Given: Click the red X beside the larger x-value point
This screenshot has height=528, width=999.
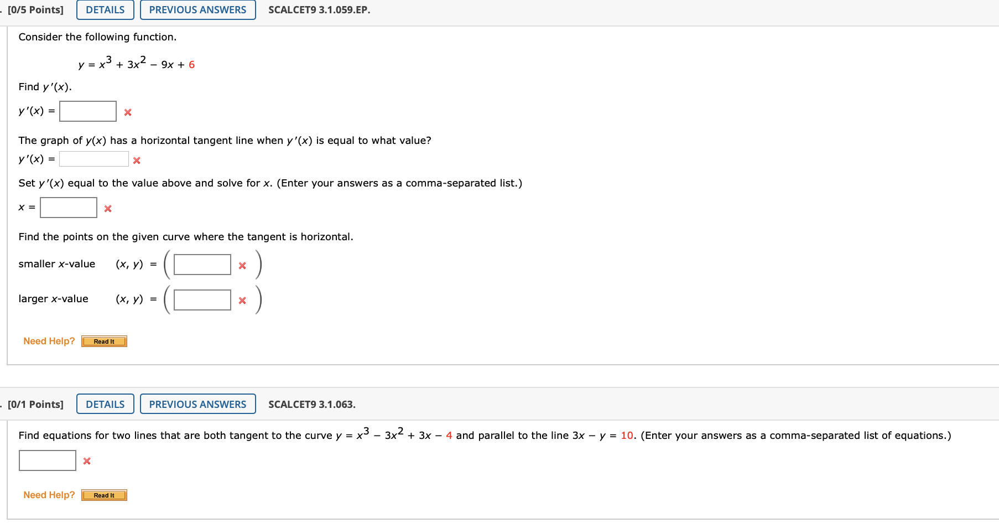Looking at the screenshot, I should point(242,301).
